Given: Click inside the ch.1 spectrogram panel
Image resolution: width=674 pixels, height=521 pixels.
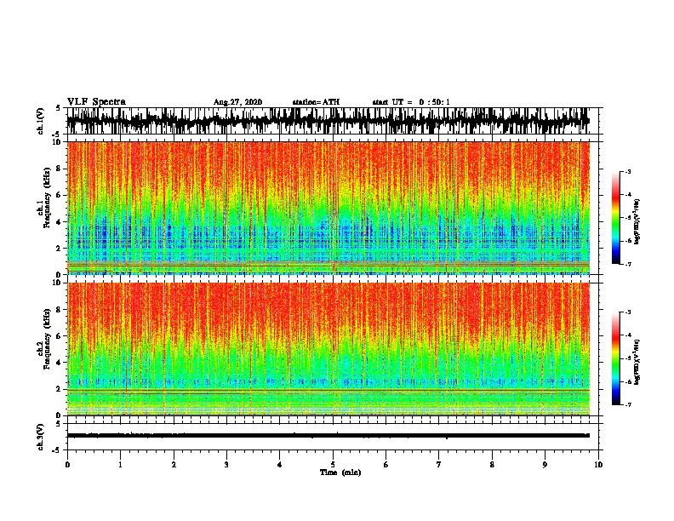Looking at the screenshot, I should [x=328, y=208].
